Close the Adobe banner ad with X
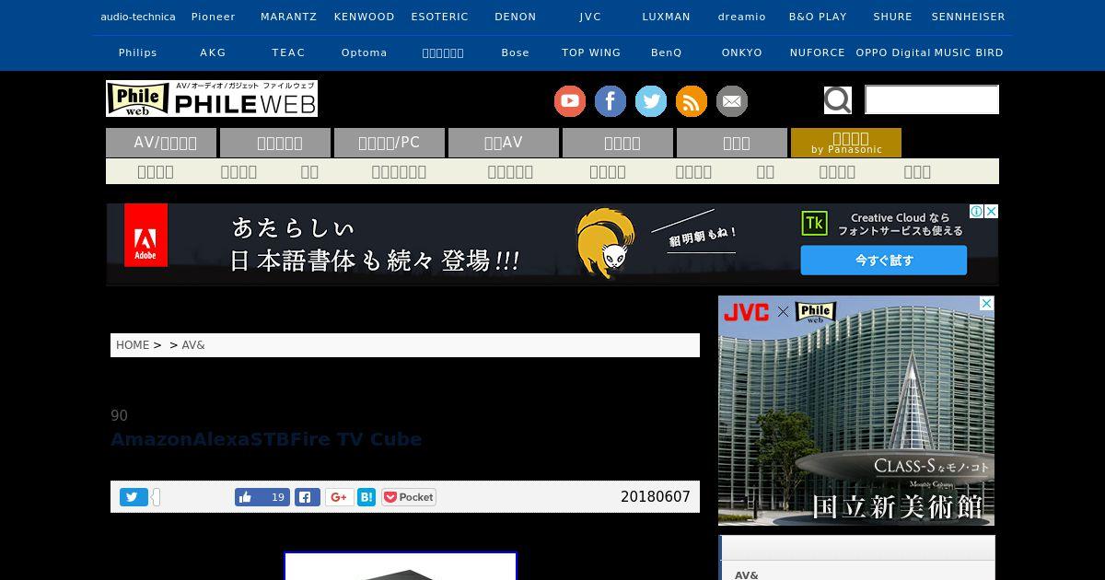 pos(992,211)
